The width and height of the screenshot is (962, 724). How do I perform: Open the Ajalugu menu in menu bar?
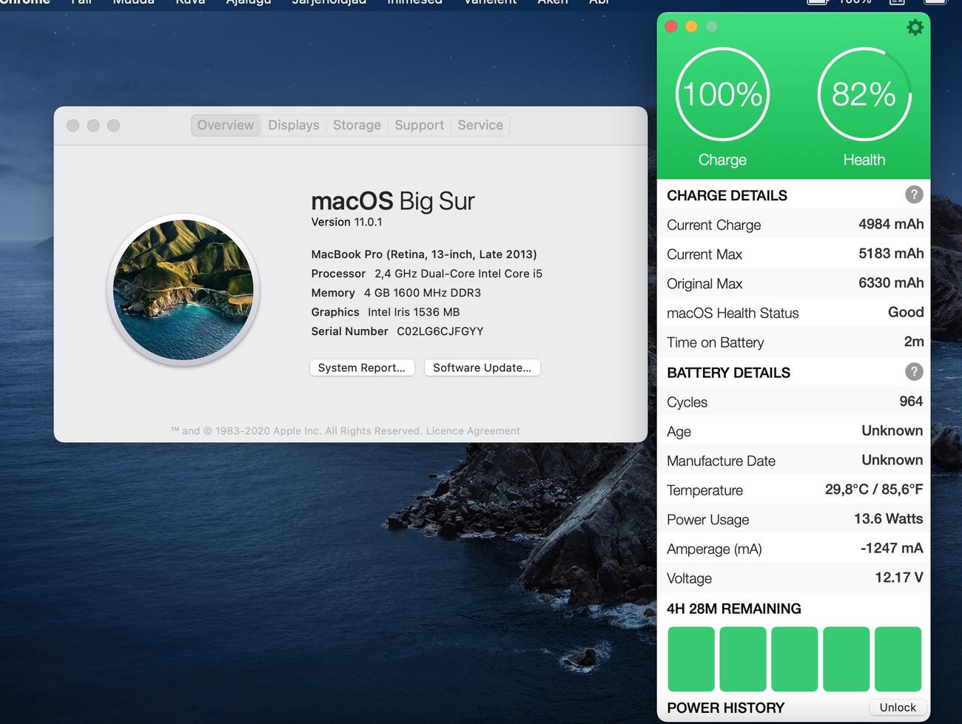coord(249,3)
